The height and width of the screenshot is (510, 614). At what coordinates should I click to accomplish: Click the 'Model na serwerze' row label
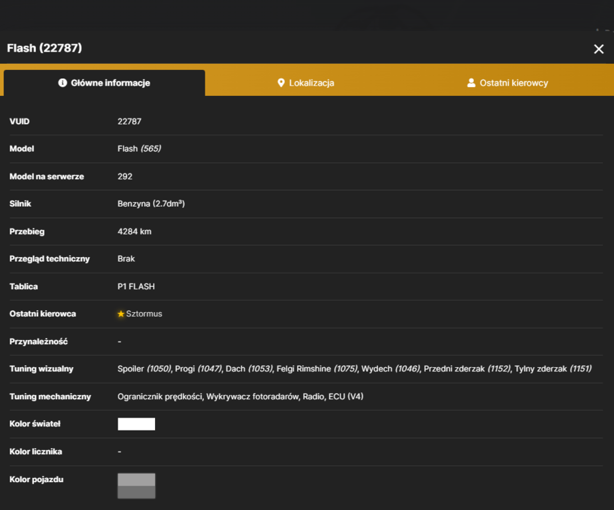point(47,176)
